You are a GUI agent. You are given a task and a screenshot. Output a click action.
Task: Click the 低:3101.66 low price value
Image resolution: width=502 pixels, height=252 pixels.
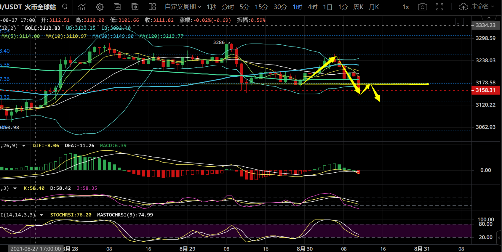point(124,20)
